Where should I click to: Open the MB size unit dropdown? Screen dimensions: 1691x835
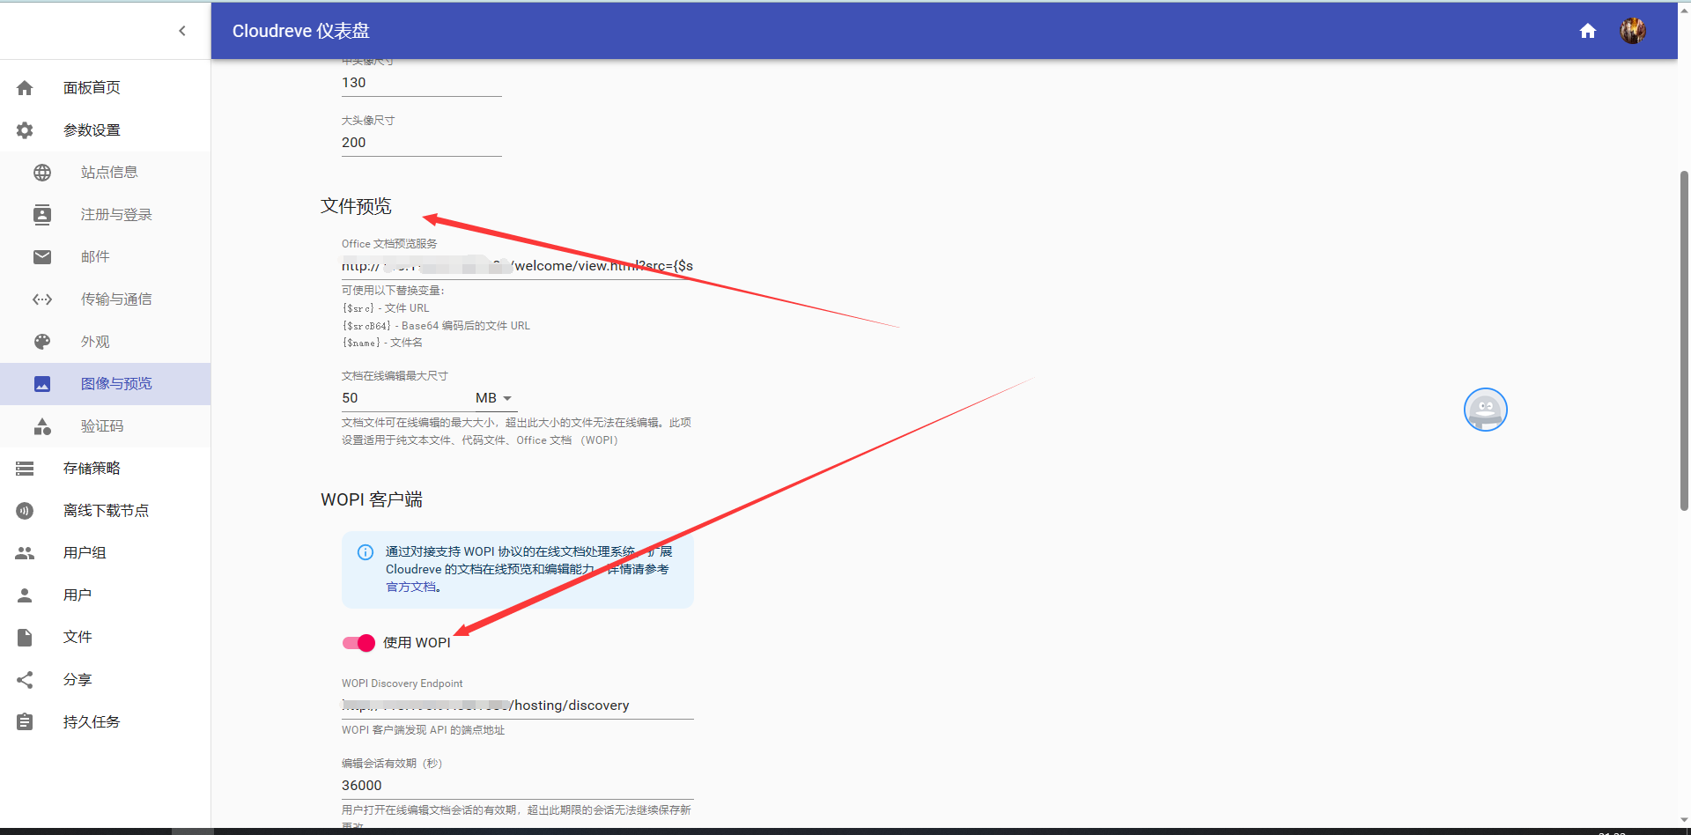pos(494,398)
